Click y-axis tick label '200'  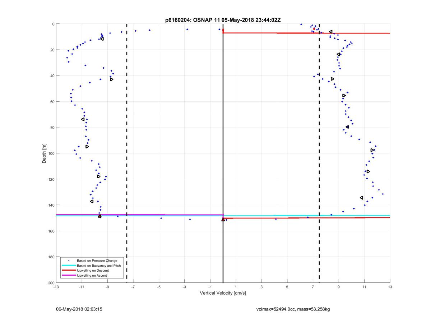51,283
